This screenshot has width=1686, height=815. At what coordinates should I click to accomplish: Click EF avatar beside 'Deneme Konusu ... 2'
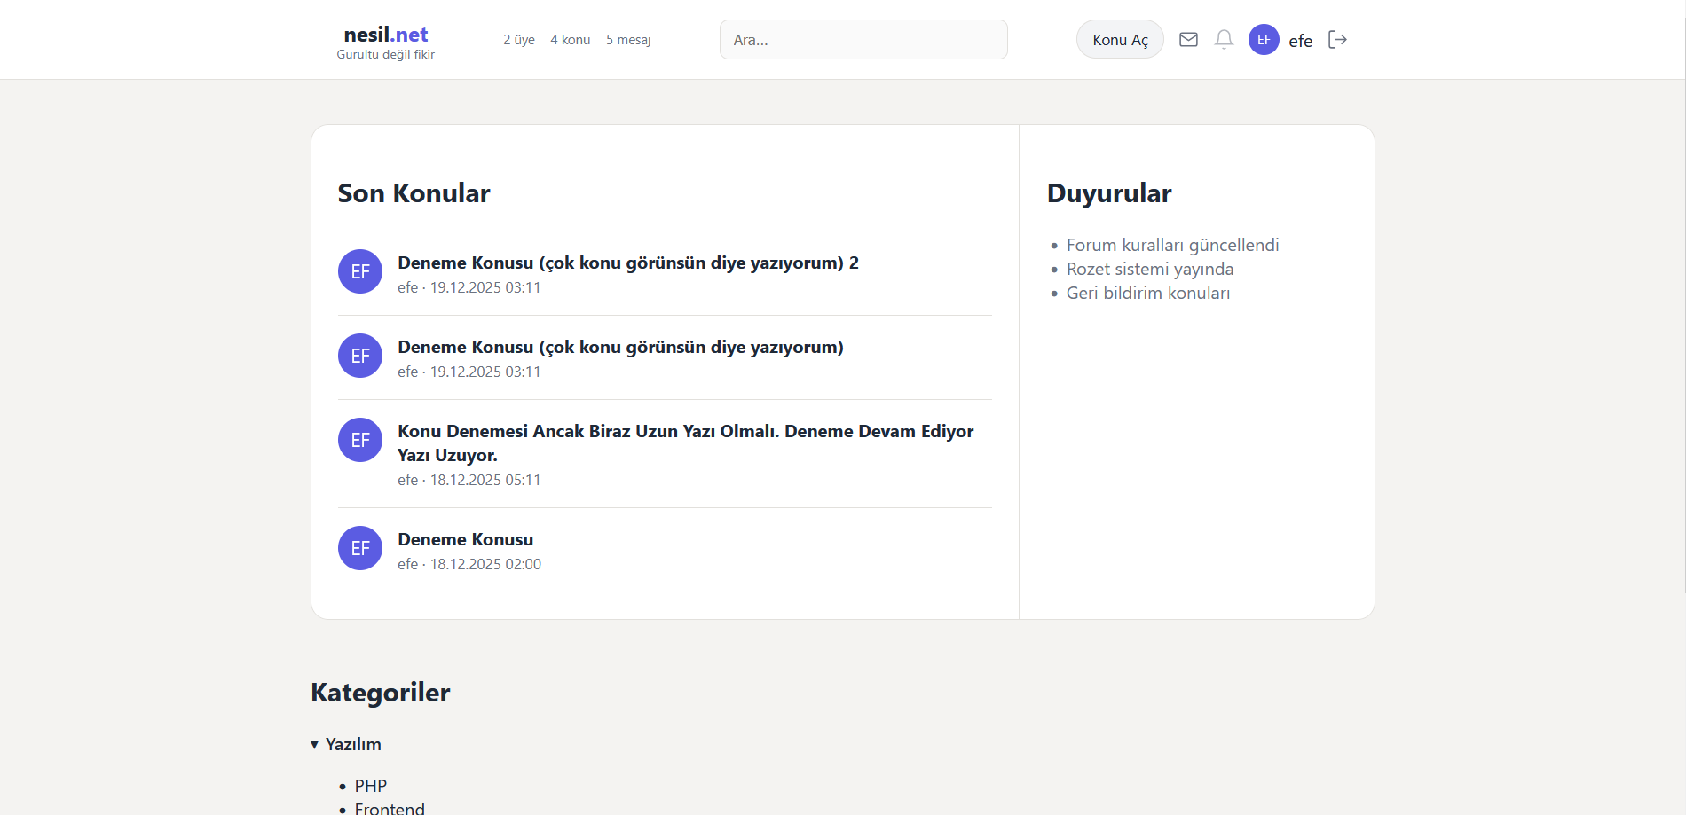[x=360, y=271]
